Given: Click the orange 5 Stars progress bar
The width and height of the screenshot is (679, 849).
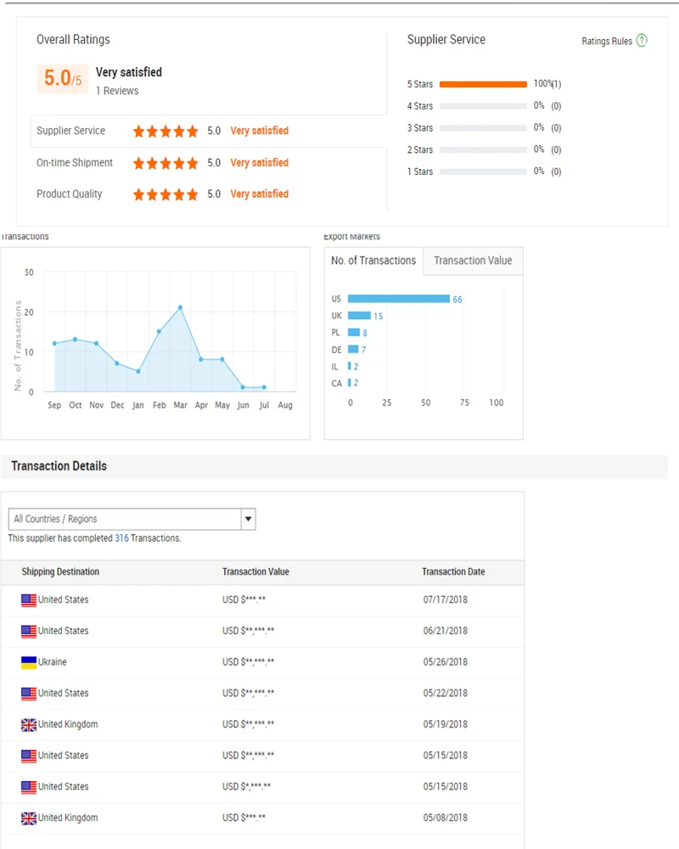Looking at the screenshot, I should [x=483, y=84].
